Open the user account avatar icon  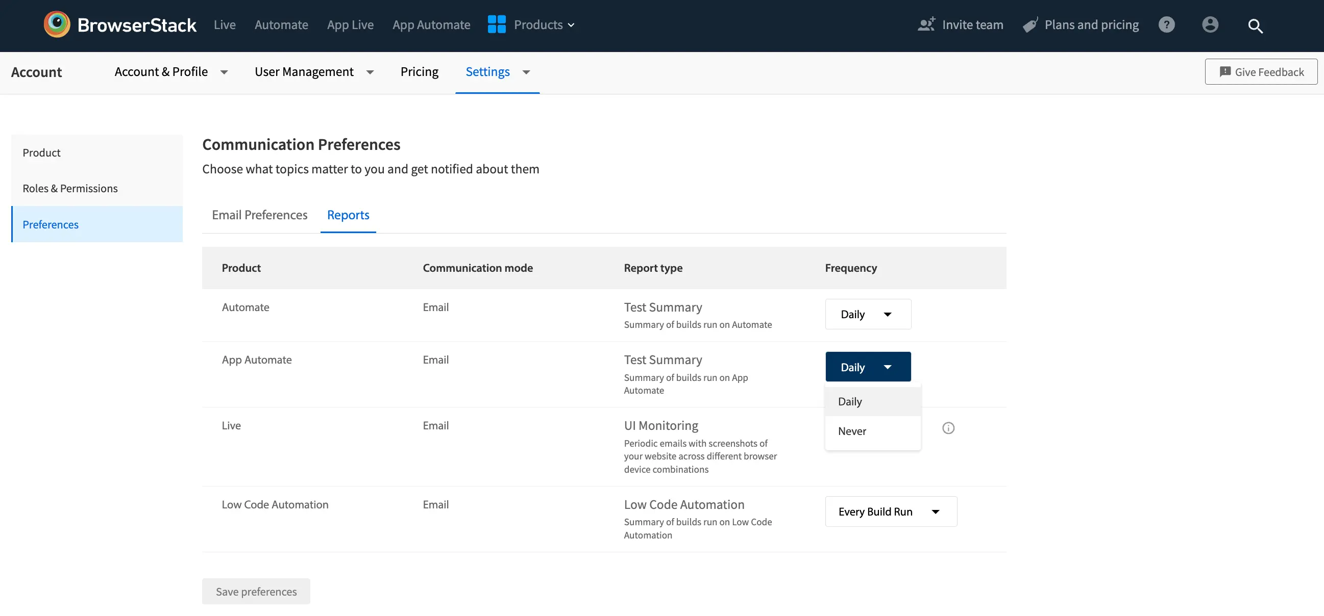(1210, 24)
